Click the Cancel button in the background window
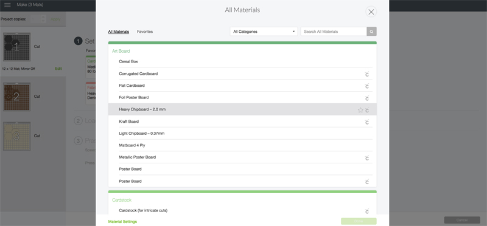Viewport: 487px width, 226px height. (x=462, y=220)
